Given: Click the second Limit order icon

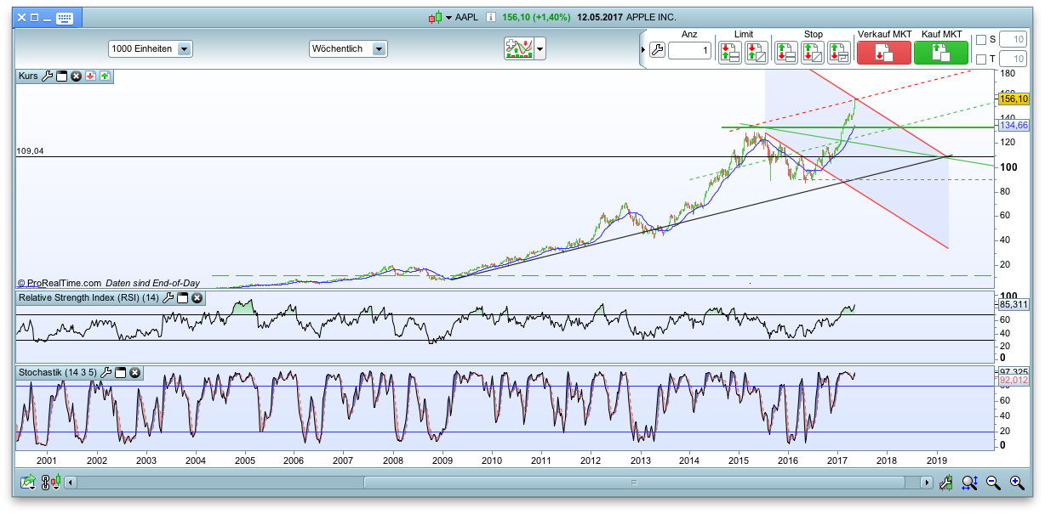Looking at the screenshot, I should pos(757,53).
